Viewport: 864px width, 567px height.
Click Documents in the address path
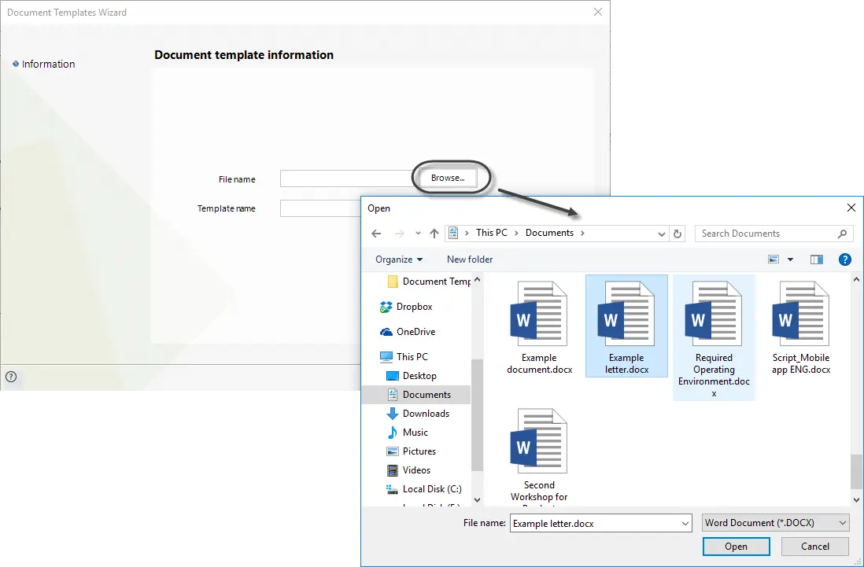click(549, 233)
